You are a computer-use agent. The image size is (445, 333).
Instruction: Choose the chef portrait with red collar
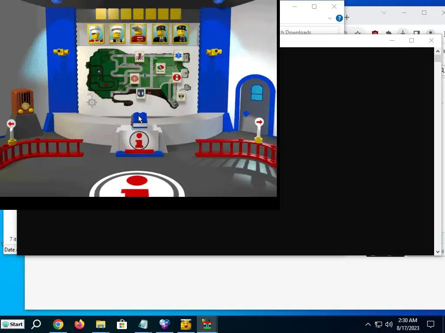point(96,34)
